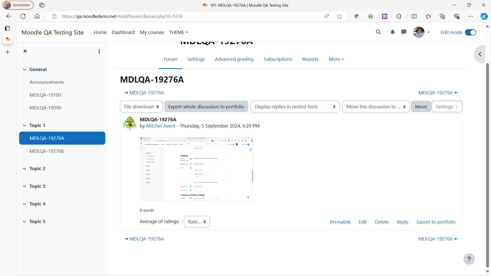Add page to favorites with star icon
The height and width of the screenshot is (276, 491).
pyautogui.click(x=339, y=16)
